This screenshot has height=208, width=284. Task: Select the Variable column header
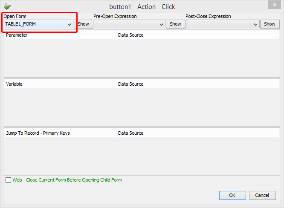[60, 84]
